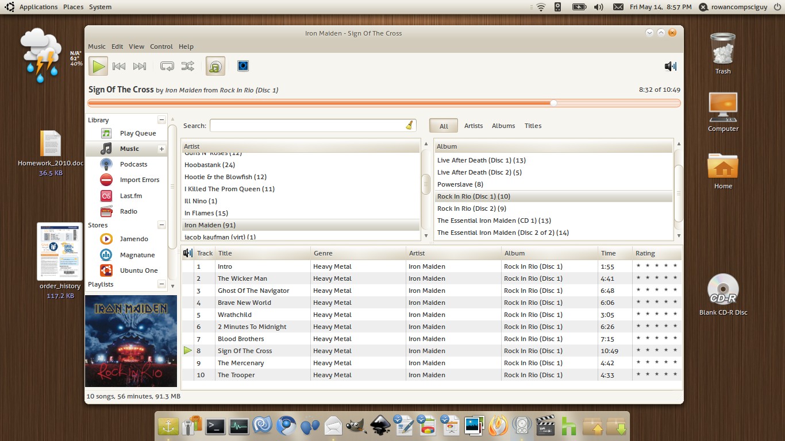
Task: Skip to the next track
Action: 140,67
